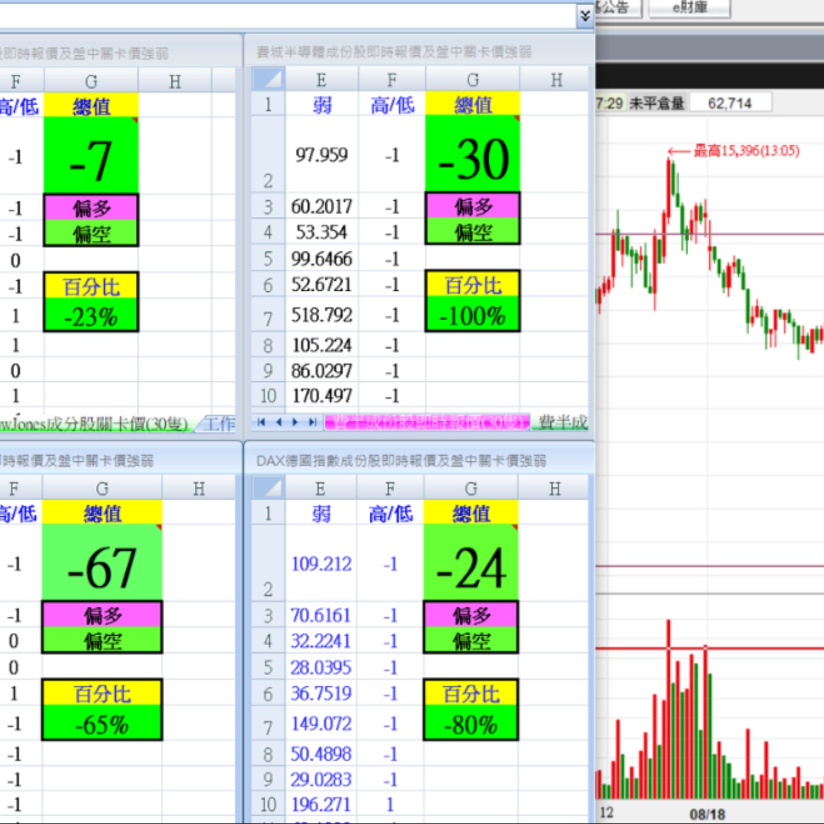Click the large -7 總值 cell
Screen dimensions: 824x824
(x=91, y=155)
